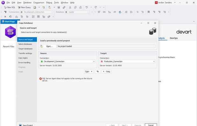Screen dimensions: 197x126
Task: Click the Save All icon in top toolbar
Action: 64,7
